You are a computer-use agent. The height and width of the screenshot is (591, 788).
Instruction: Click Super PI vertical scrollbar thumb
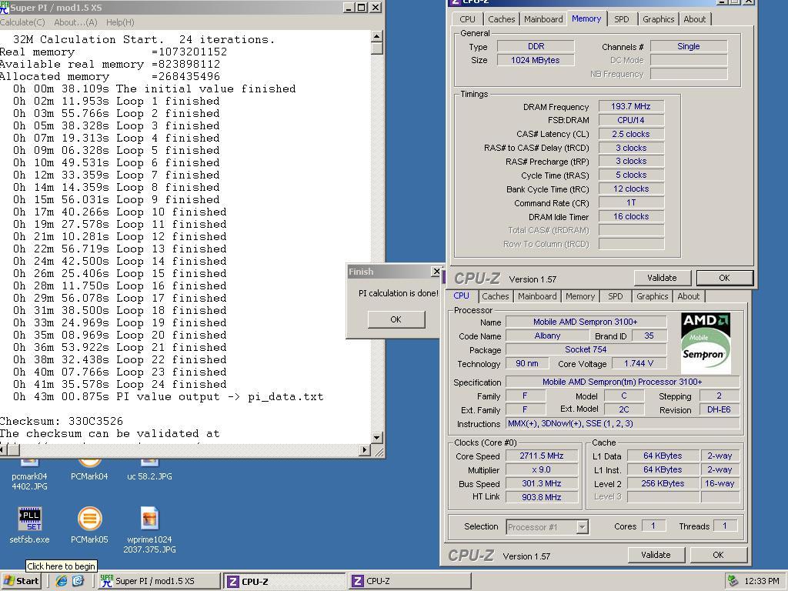(x=377, y=48)
